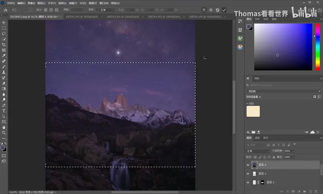Toggle visibility of layer 图层 3

(x=248, y=174)
